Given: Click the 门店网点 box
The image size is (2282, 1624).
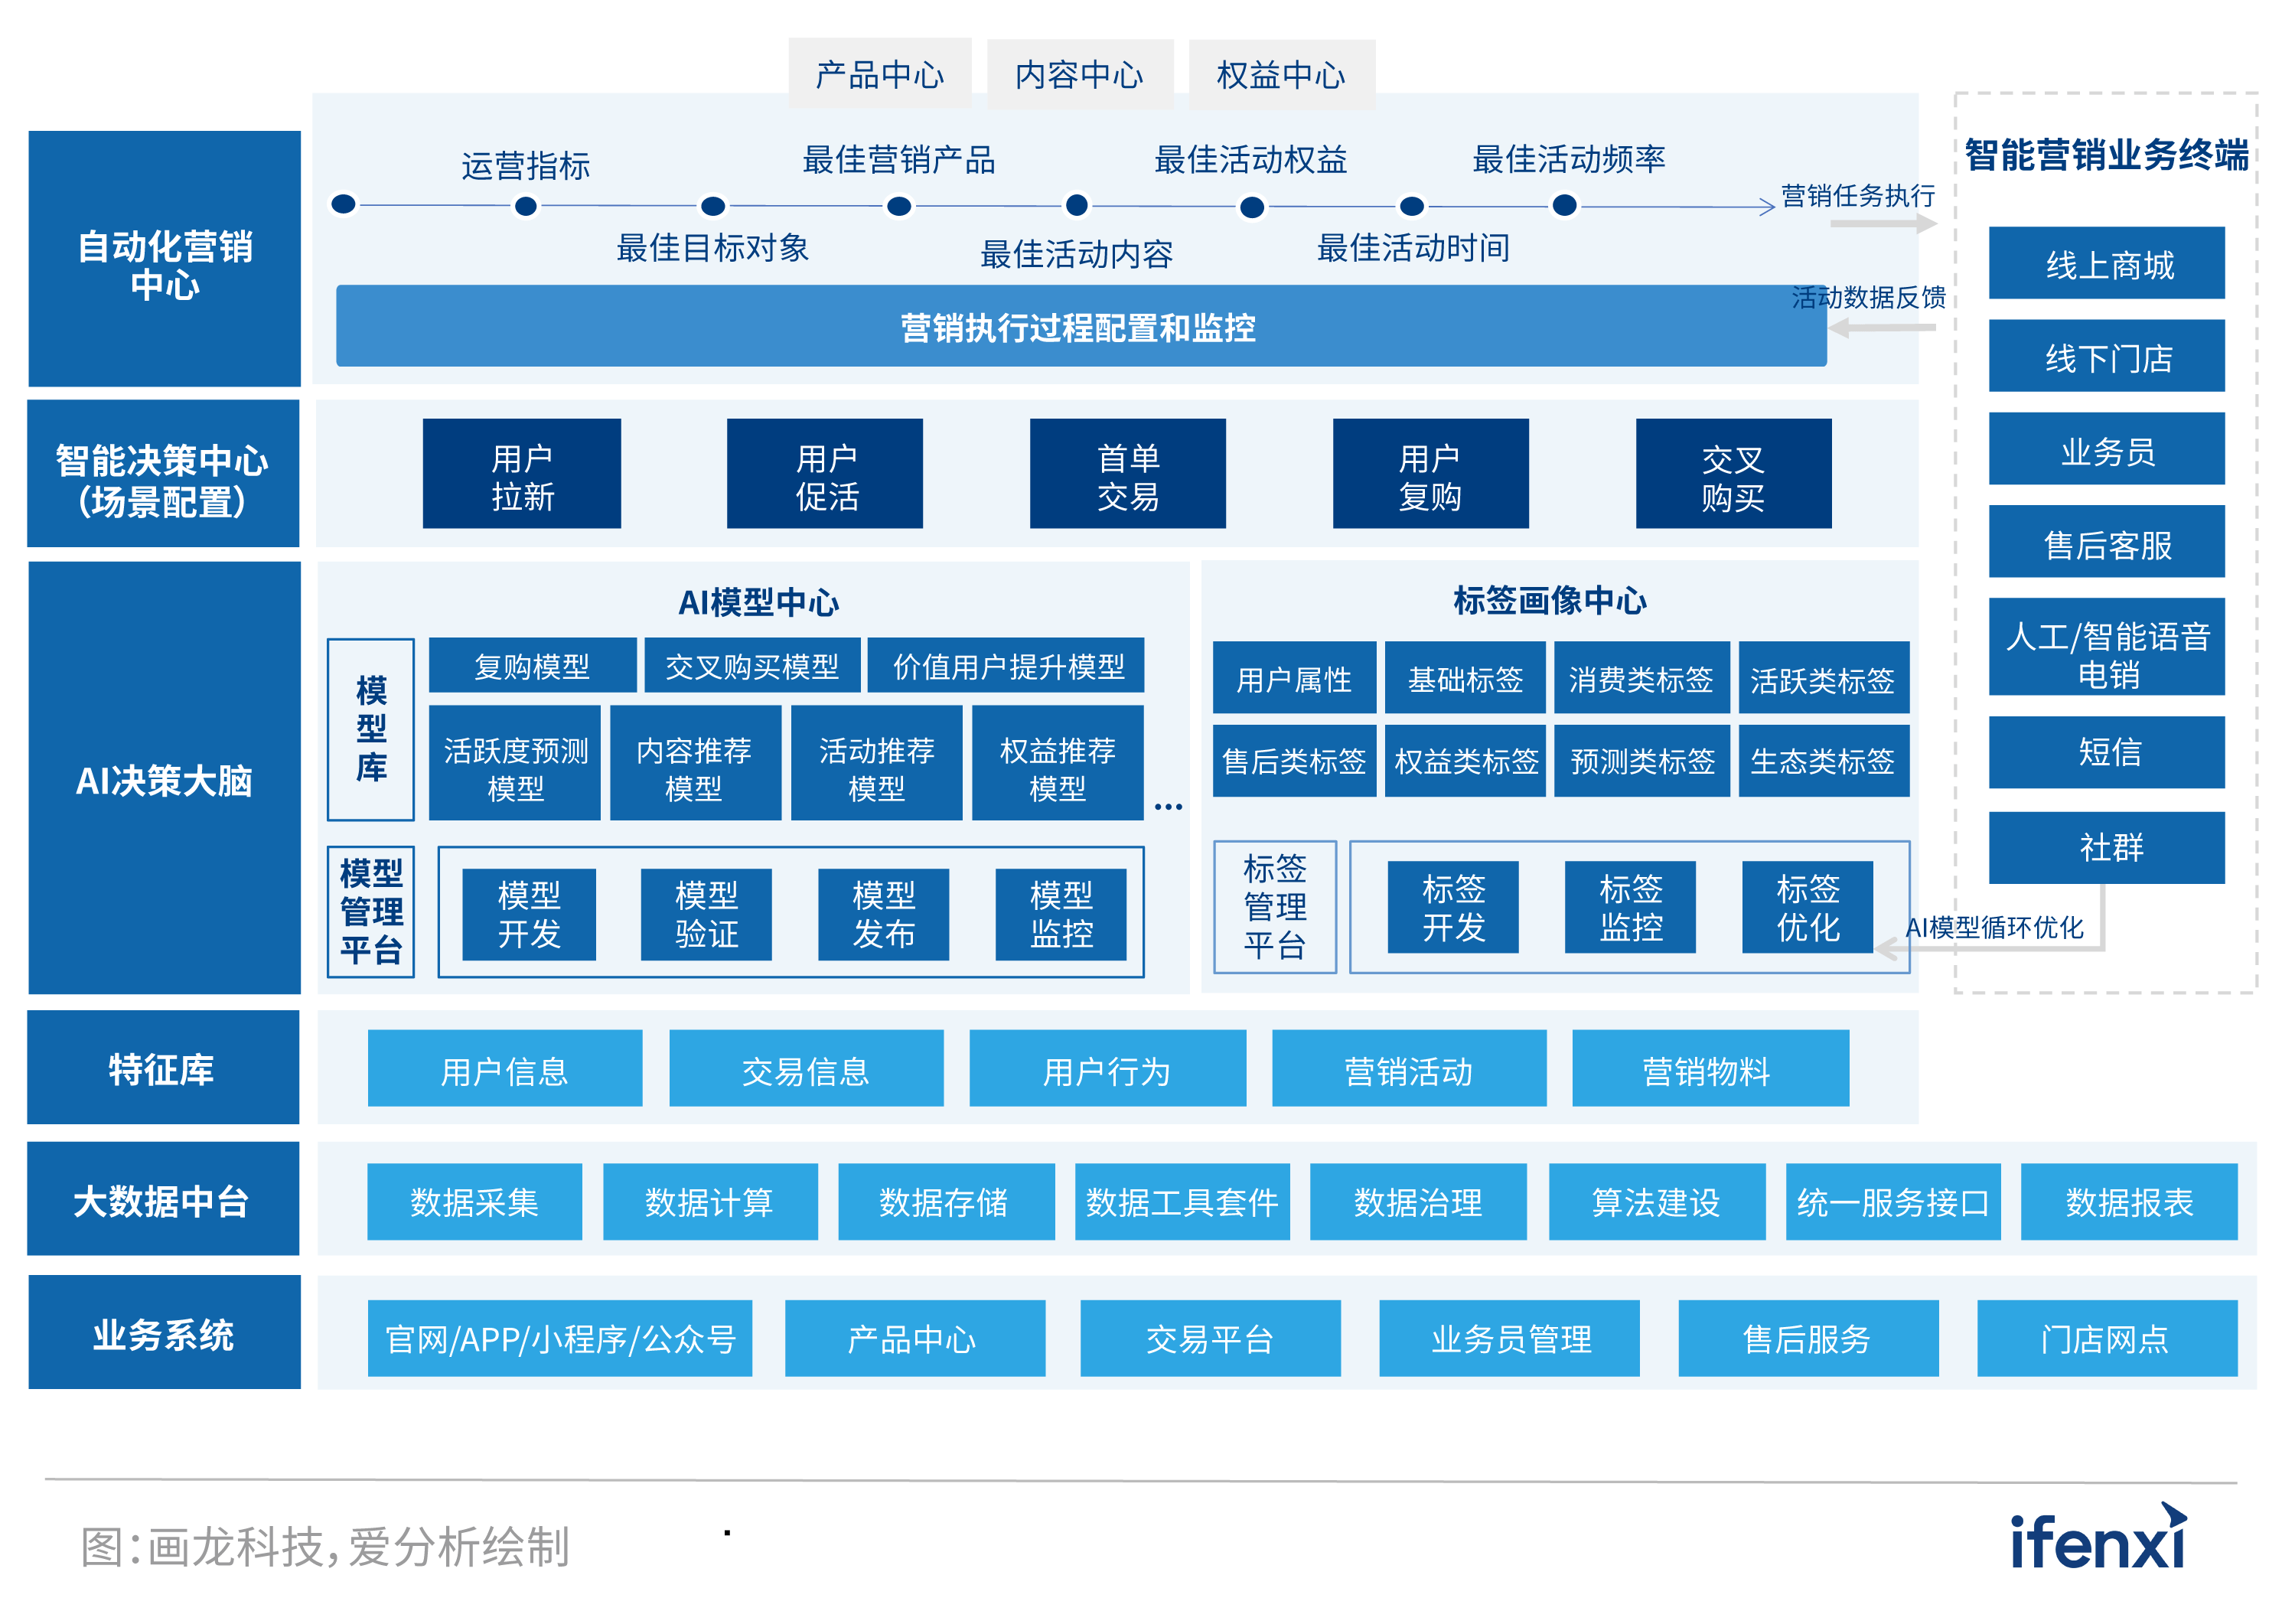Looking at the screenshot, I should pos(2107,1338).
